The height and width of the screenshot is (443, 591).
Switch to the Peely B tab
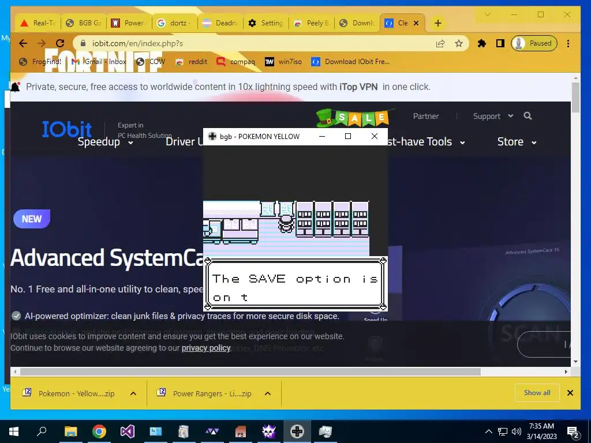pos(311,23)
